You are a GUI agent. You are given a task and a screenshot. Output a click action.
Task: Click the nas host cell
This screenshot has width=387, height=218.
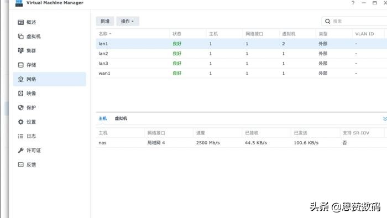(102, 143)
